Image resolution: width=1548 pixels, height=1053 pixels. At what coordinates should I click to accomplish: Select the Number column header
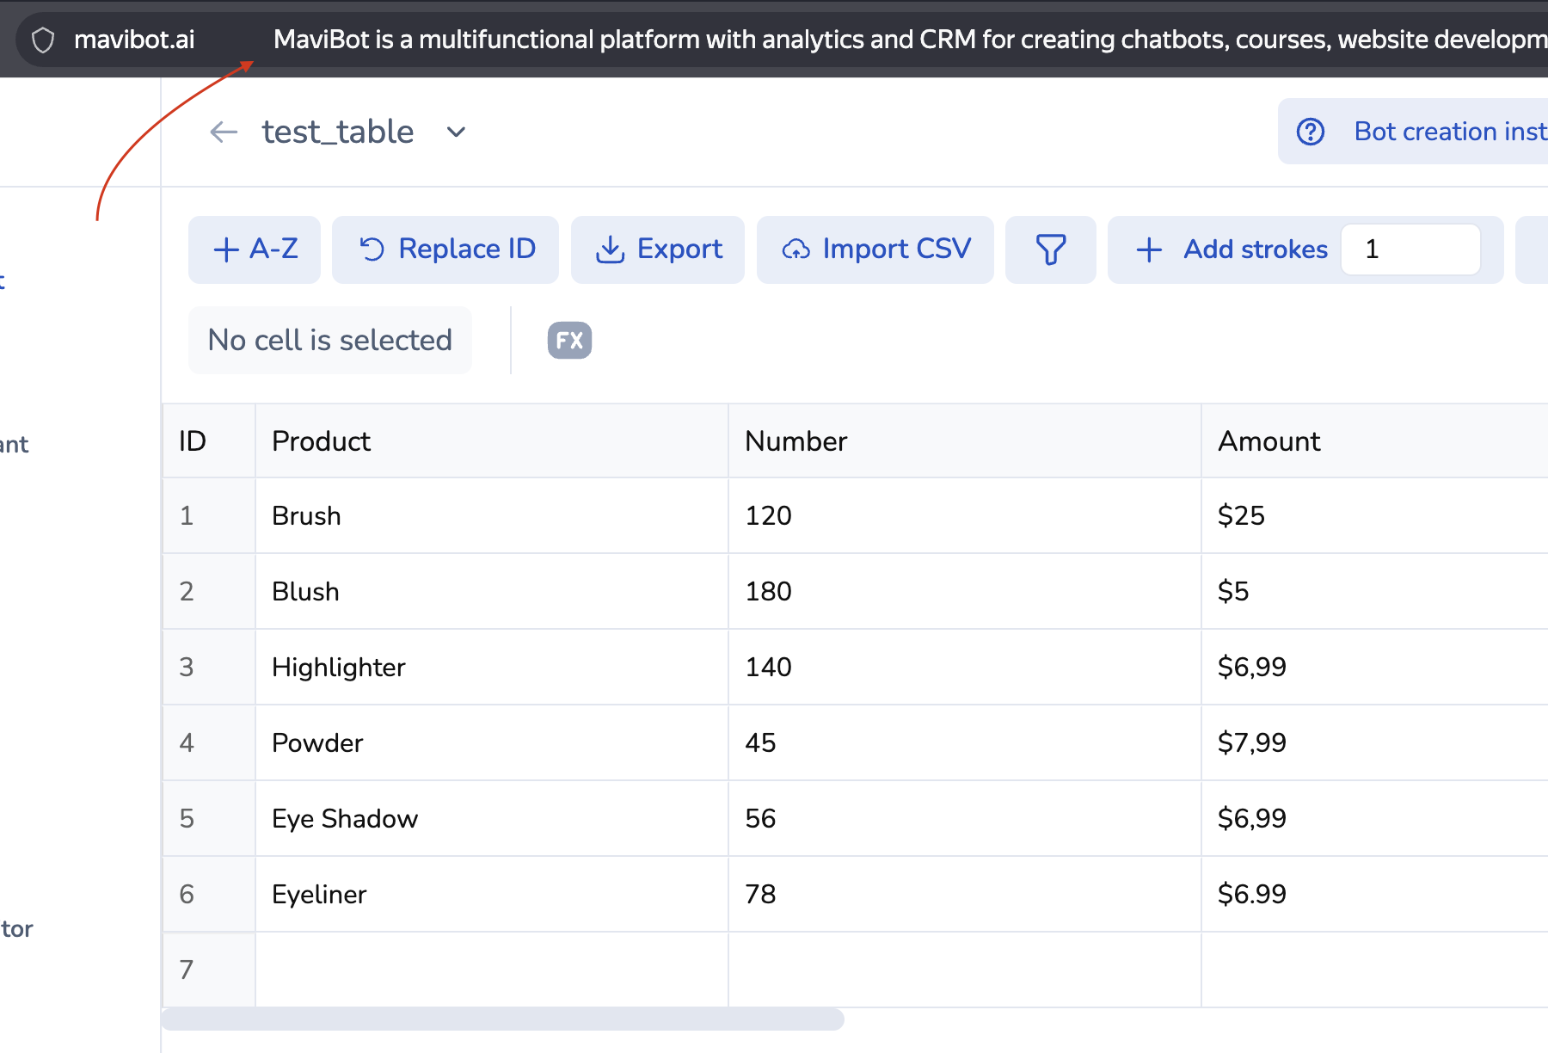(x=965, y=441)
